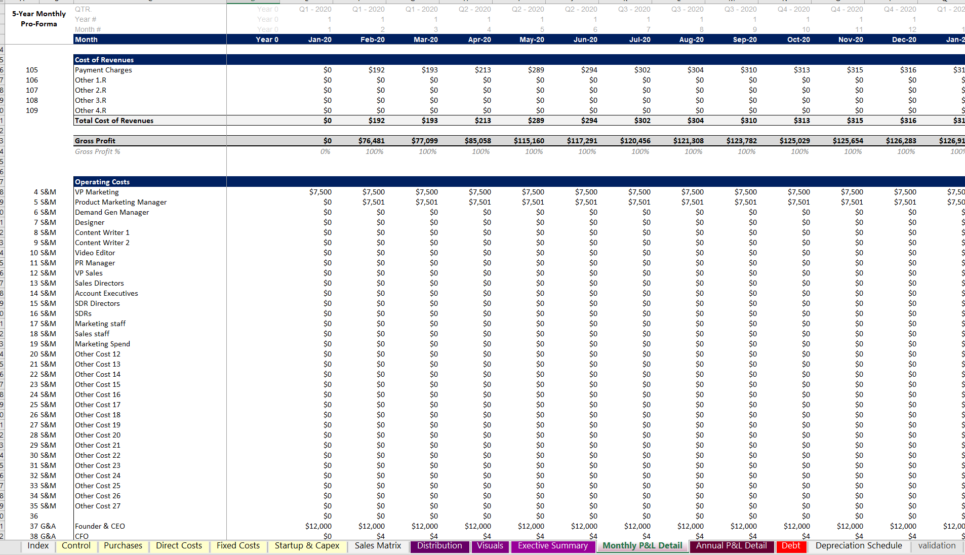Click the 105 index cell
The image size is (965, 555).
(x=32, y=70)
